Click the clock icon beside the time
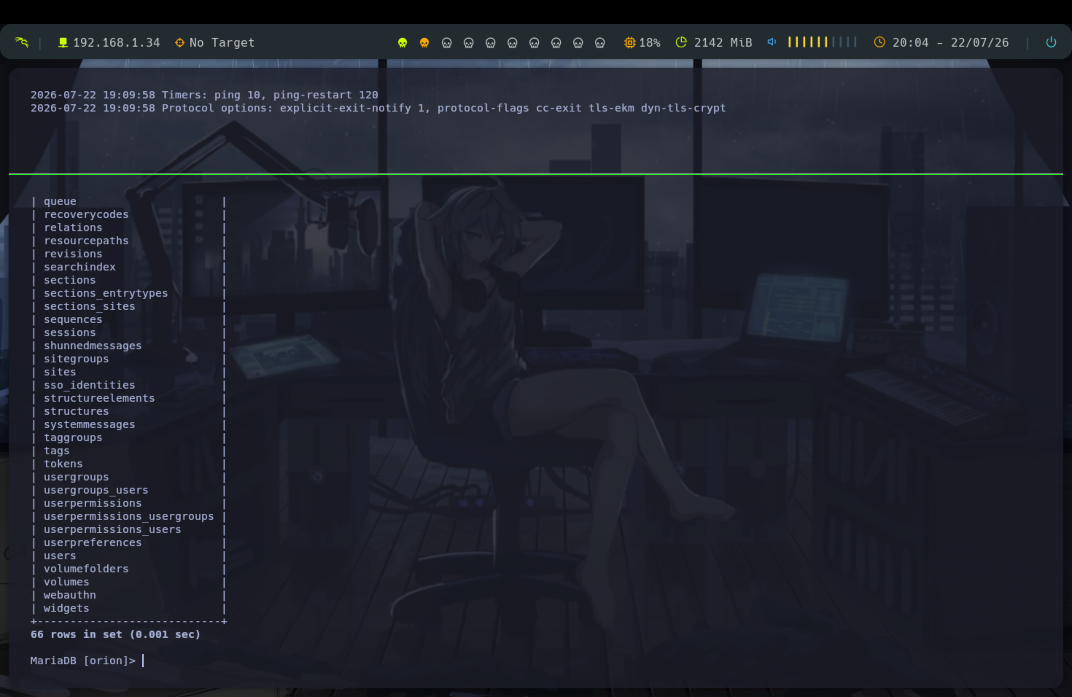 [x=879, y=42]
